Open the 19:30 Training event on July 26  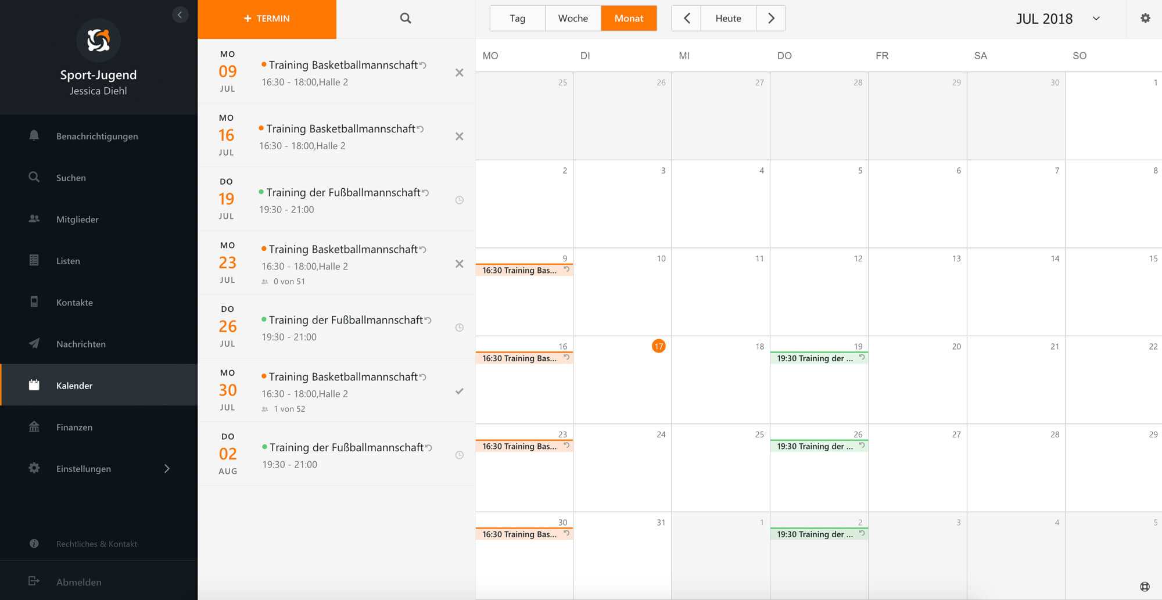pos(815,447)
